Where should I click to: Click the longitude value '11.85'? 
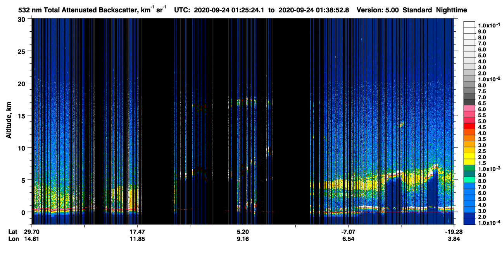tap(137, 239)
